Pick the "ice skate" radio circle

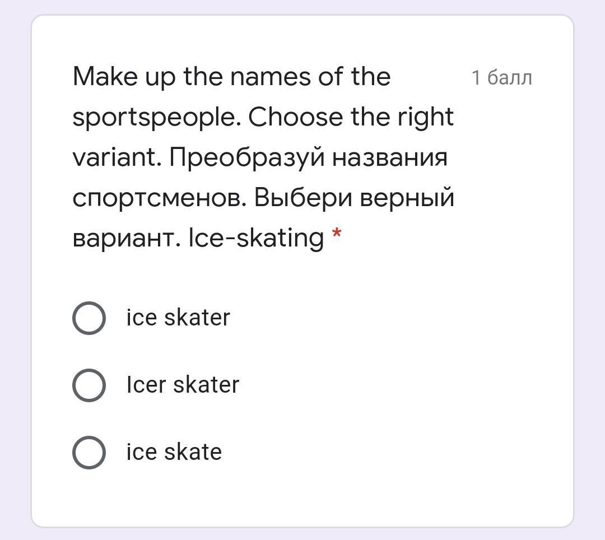tap(89, 453)
